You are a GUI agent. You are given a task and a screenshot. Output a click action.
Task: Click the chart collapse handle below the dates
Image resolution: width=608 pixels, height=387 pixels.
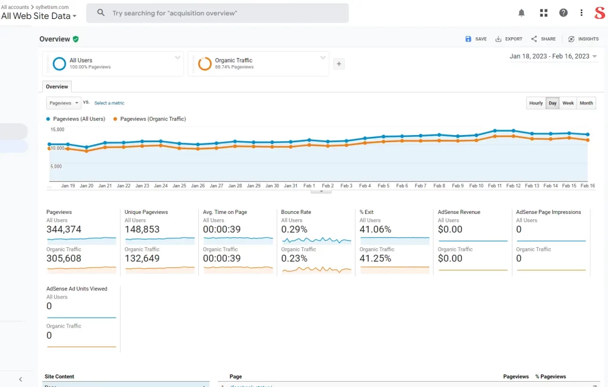point(321,191)
